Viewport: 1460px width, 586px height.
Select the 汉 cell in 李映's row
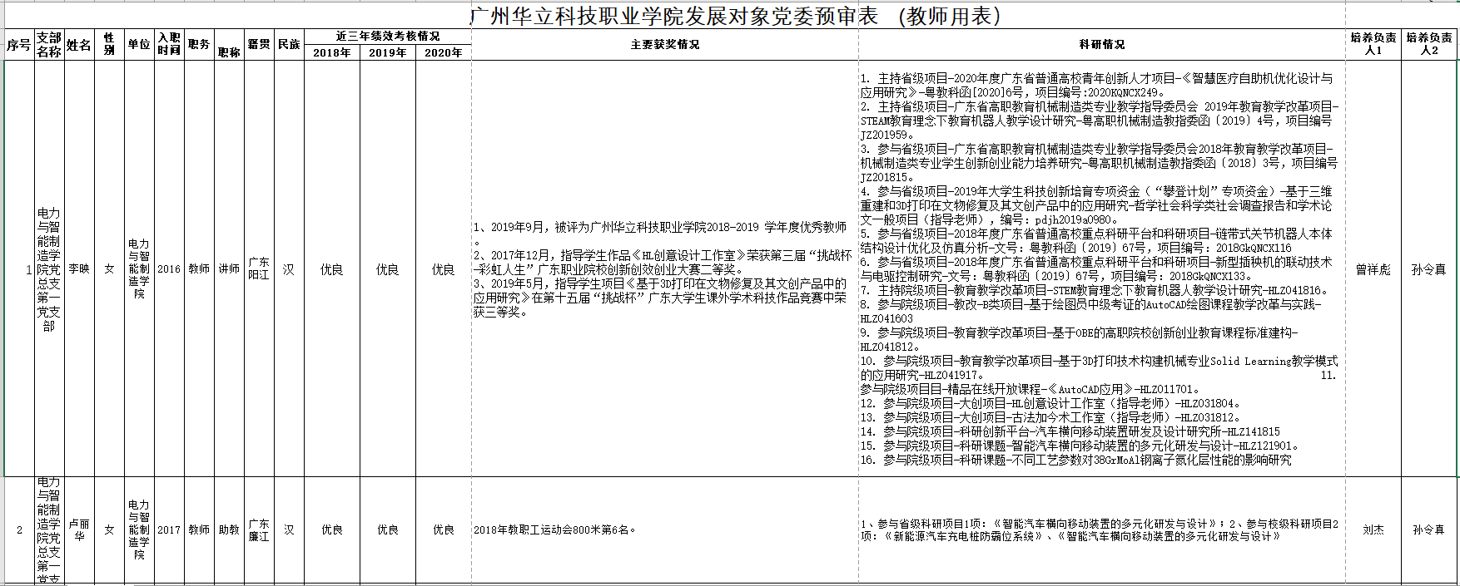[x=289, y=269]
